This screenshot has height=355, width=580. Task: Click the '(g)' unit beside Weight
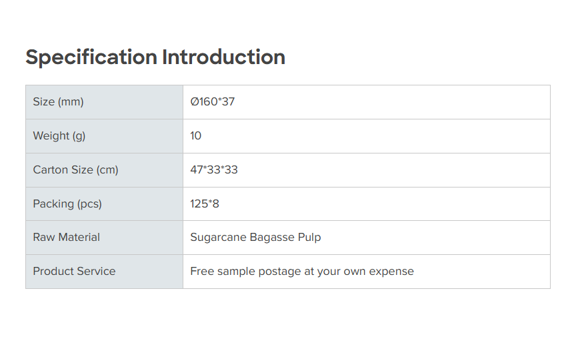click(x=79, y=136)
